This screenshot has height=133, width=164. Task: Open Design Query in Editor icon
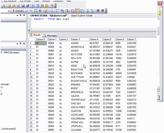[x=46, y=11]
